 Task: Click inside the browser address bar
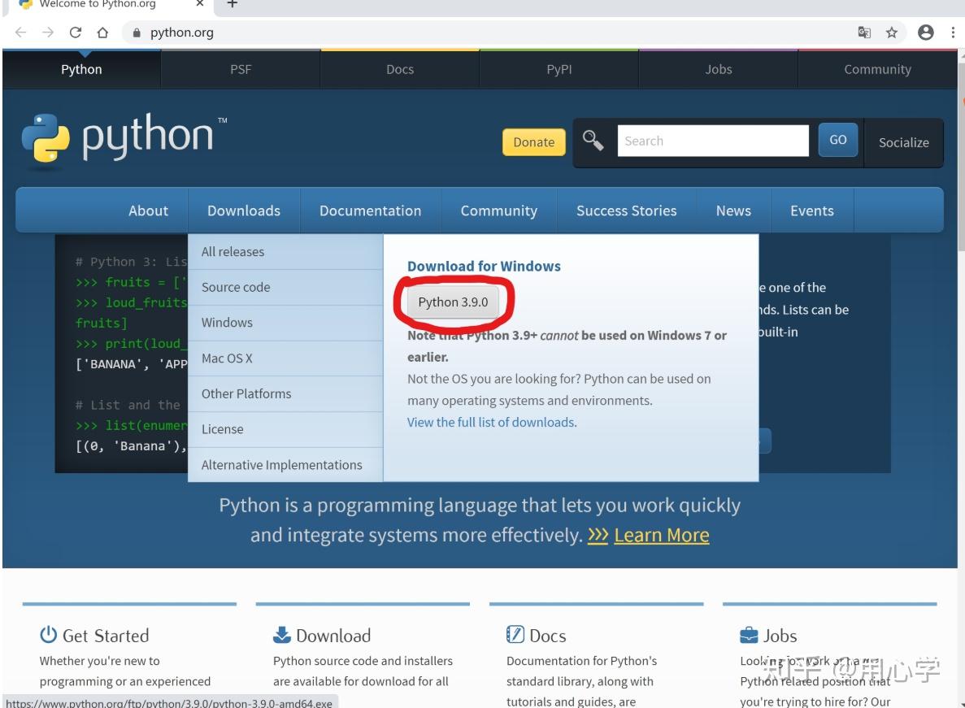coord(325,33)
